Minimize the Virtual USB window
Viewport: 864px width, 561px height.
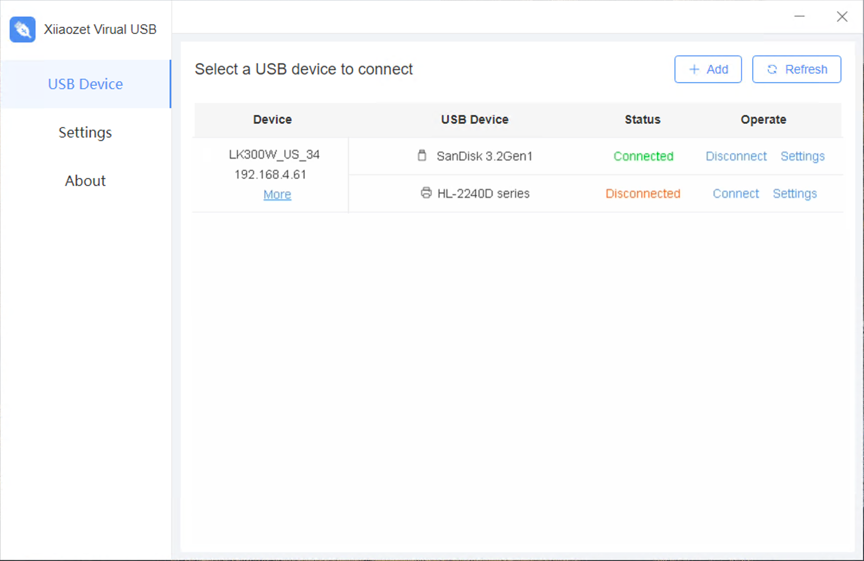[x=800, y=16]
